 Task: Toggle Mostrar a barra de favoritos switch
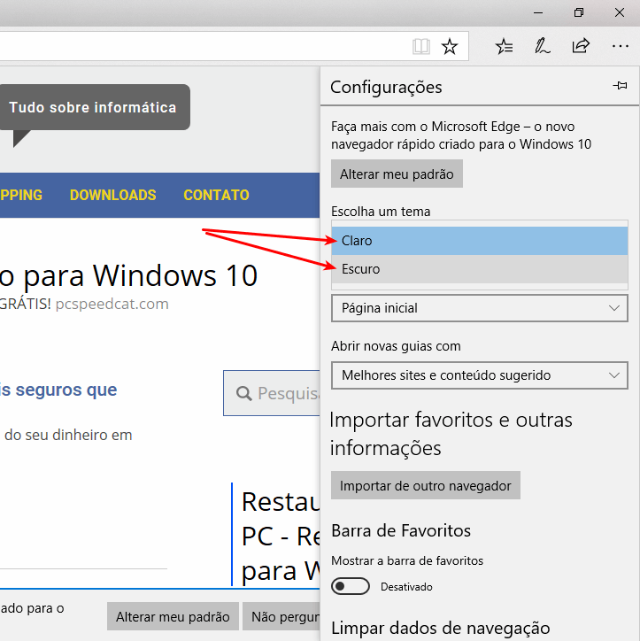pyautogui.click(x=351, y=586)
